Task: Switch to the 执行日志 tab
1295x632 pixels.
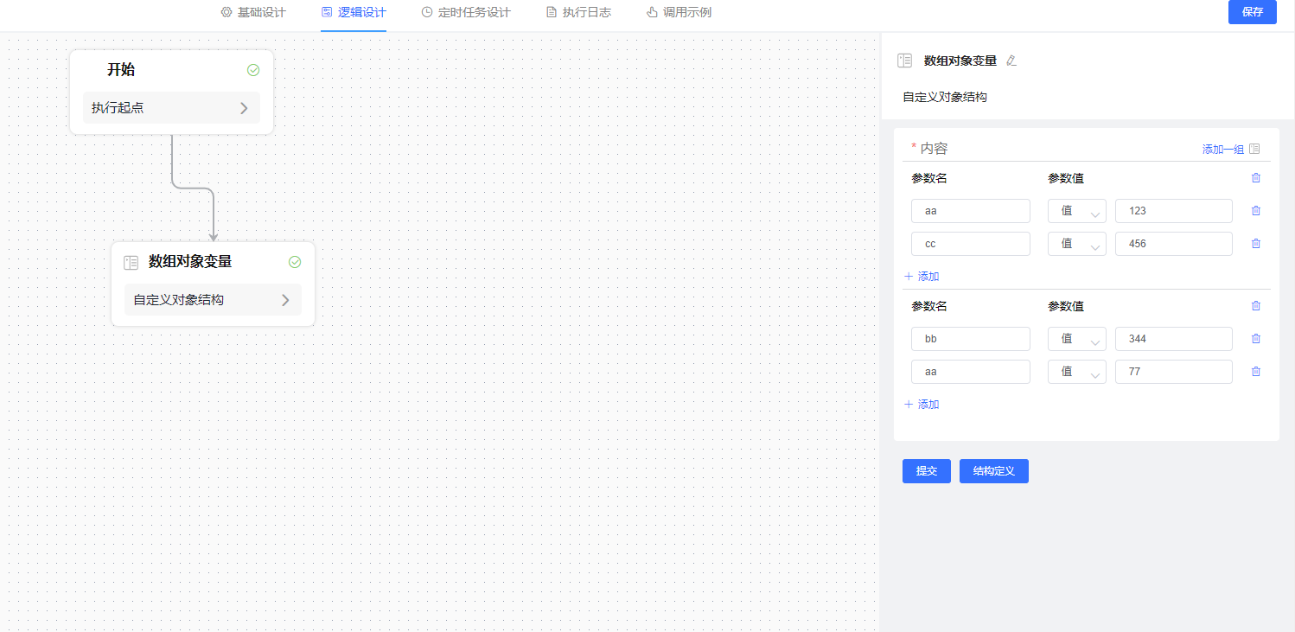Action: point(577,12)
